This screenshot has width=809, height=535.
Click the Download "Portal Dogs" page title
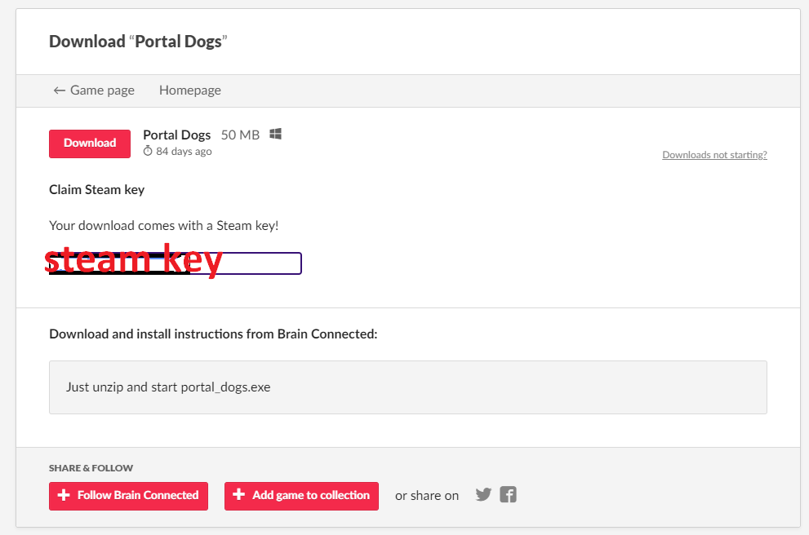(138, 42)
